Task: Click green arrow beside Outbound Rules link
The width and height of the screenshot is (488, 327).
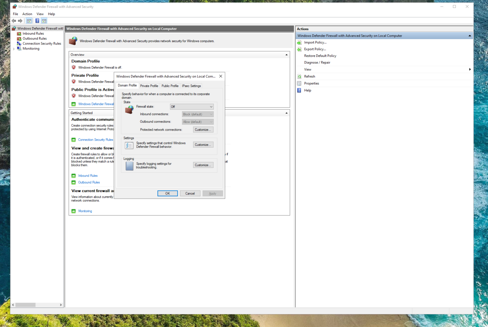Action: [x=74, y=182]
